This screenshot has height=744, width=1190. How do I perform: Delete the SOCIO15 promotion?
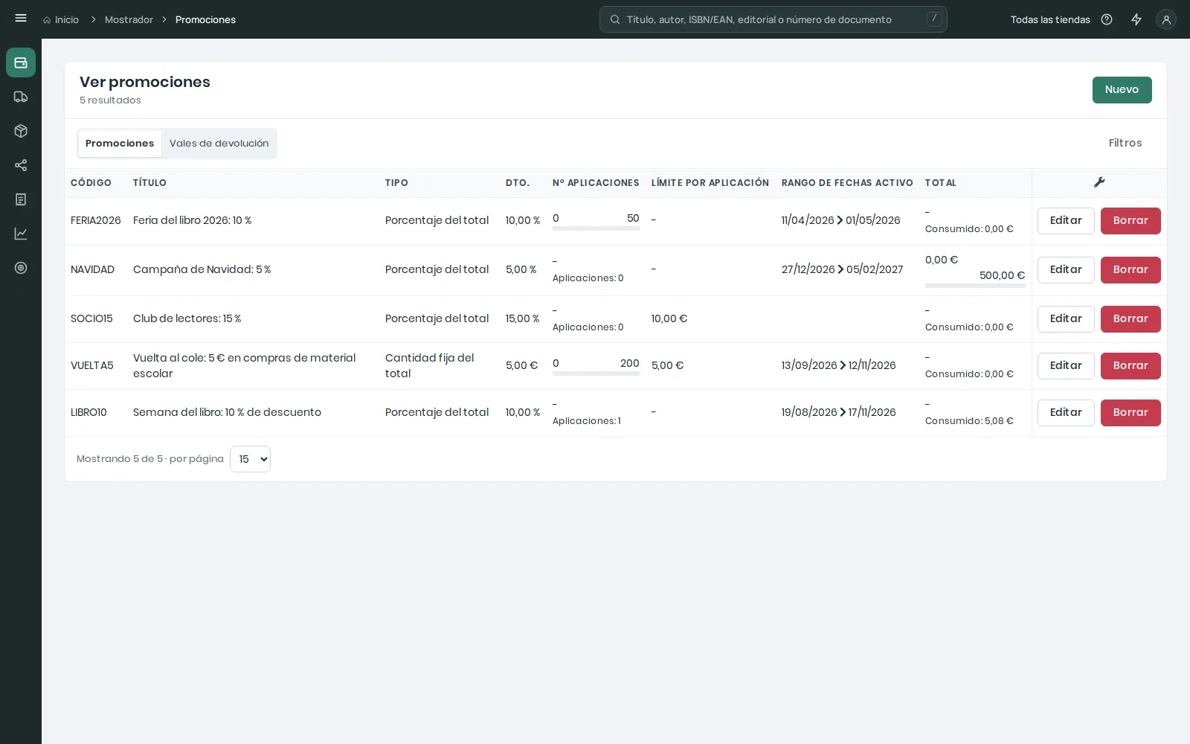pyautogui.click(x=1130, y=319)
